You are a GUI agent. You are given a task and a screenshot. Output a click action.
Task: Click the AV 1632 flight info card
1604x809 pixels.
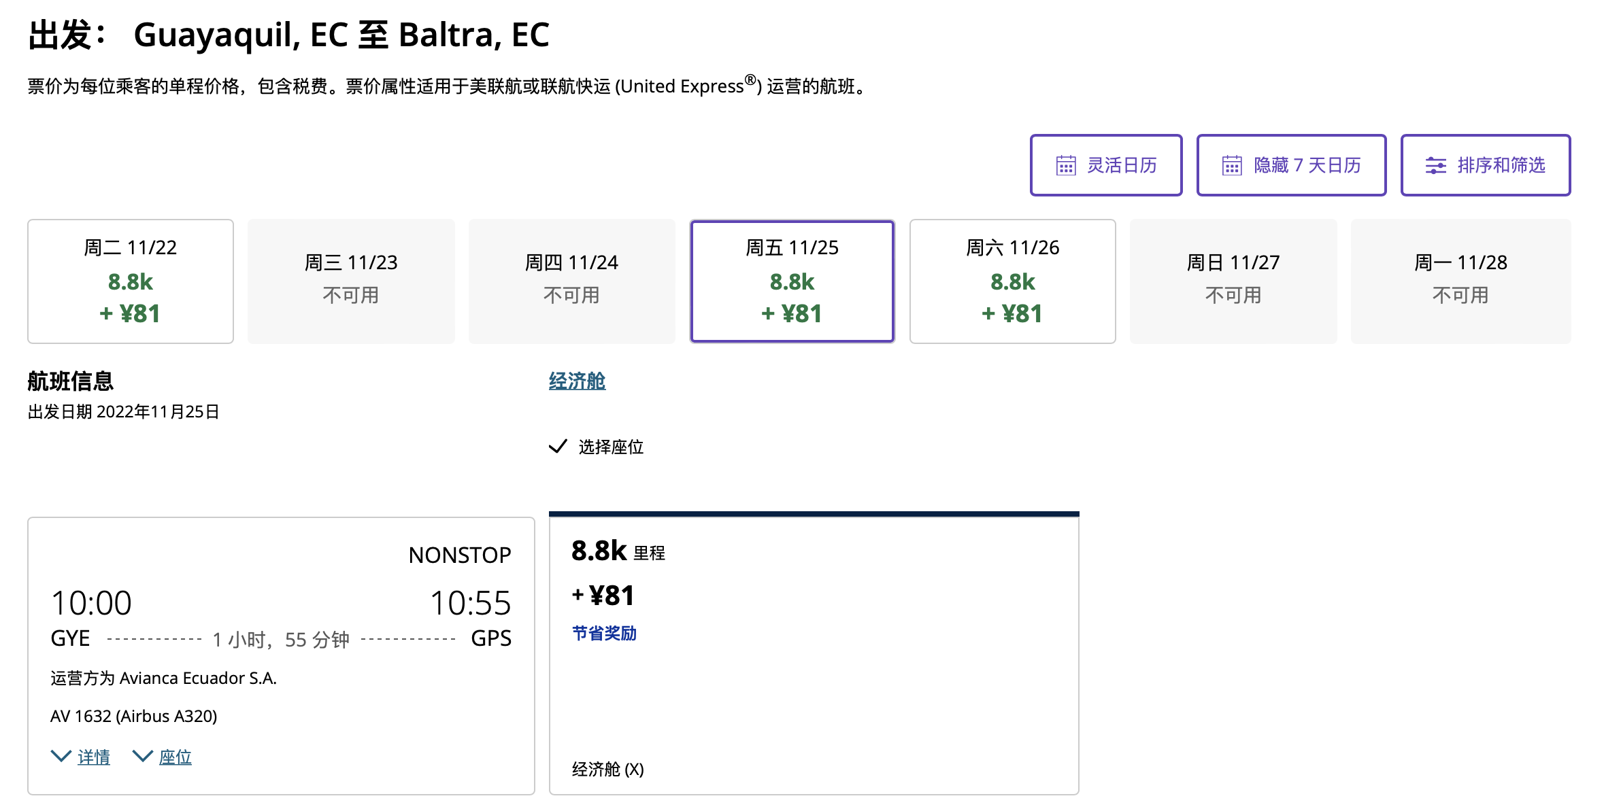click(x=281, y=656)
